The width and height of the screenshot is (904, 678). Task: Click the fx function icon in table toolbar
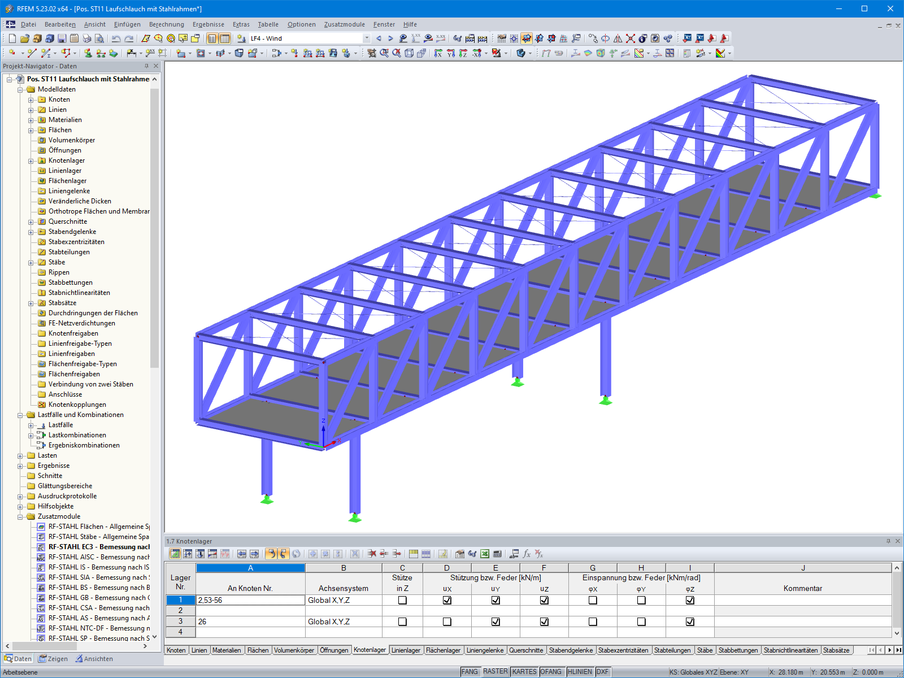coord(527,554)
